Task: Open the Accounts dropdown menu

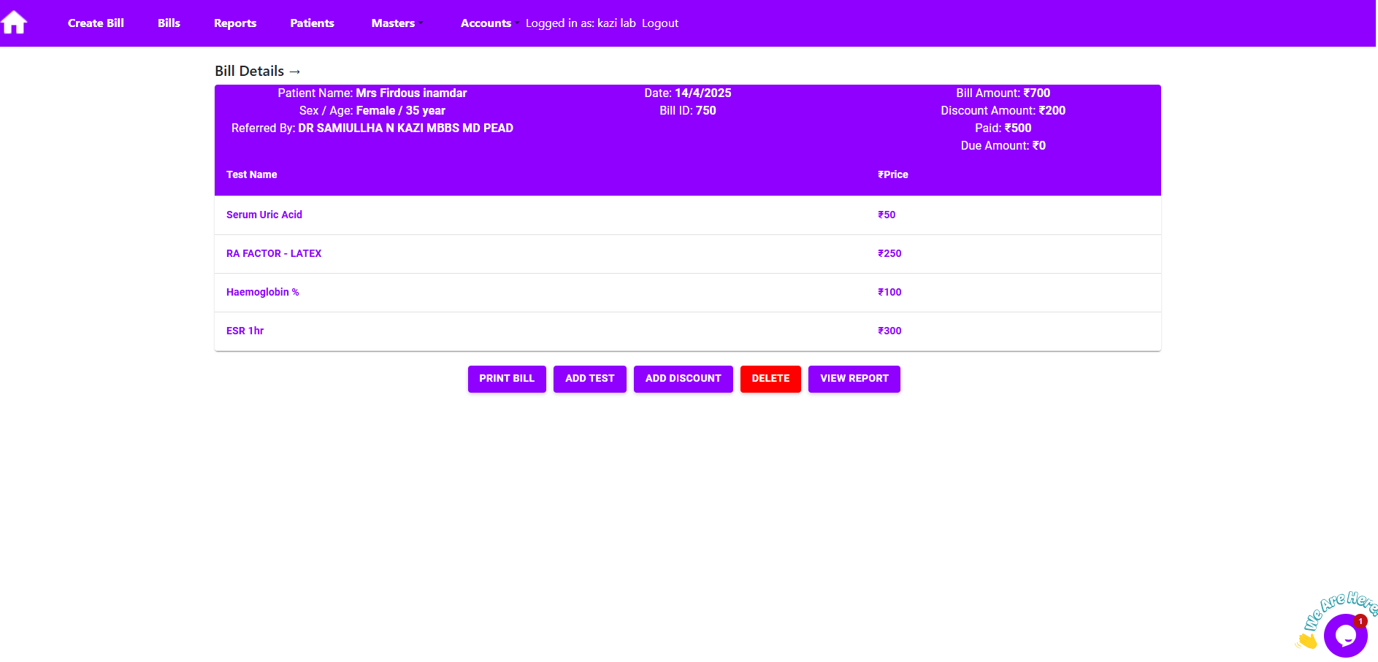Action: click(489, 23)
